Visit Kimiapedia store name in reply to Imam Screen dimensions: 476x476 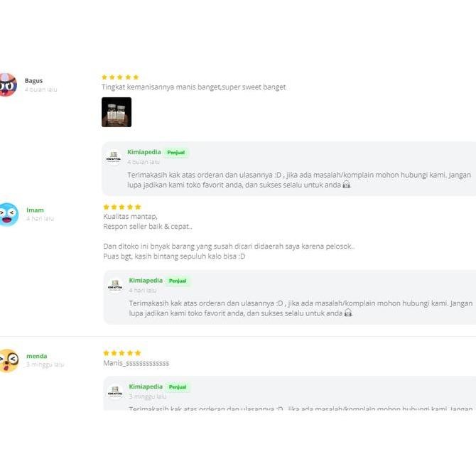tap(146, 281)
